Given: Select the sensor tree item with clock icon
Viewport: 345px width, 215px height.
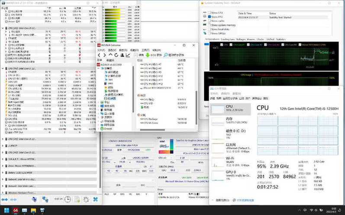Looking at the screenshot, I should [110, 98].
